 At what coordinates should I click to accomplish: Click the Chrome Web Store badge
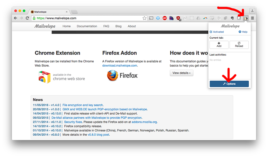tap(62, 77)
